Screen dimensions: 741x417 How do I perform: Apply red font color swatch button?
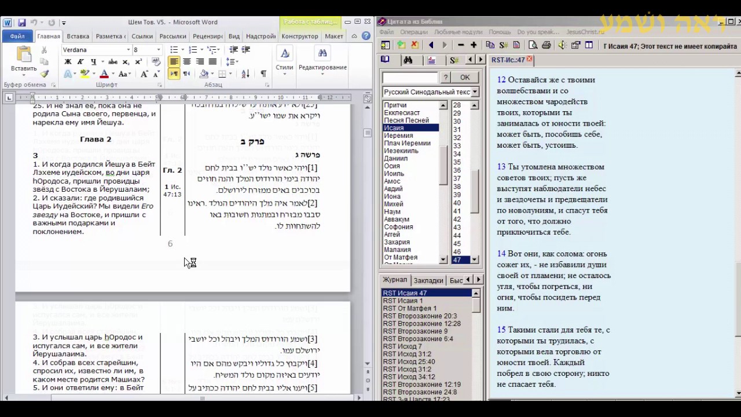[104, 74]
